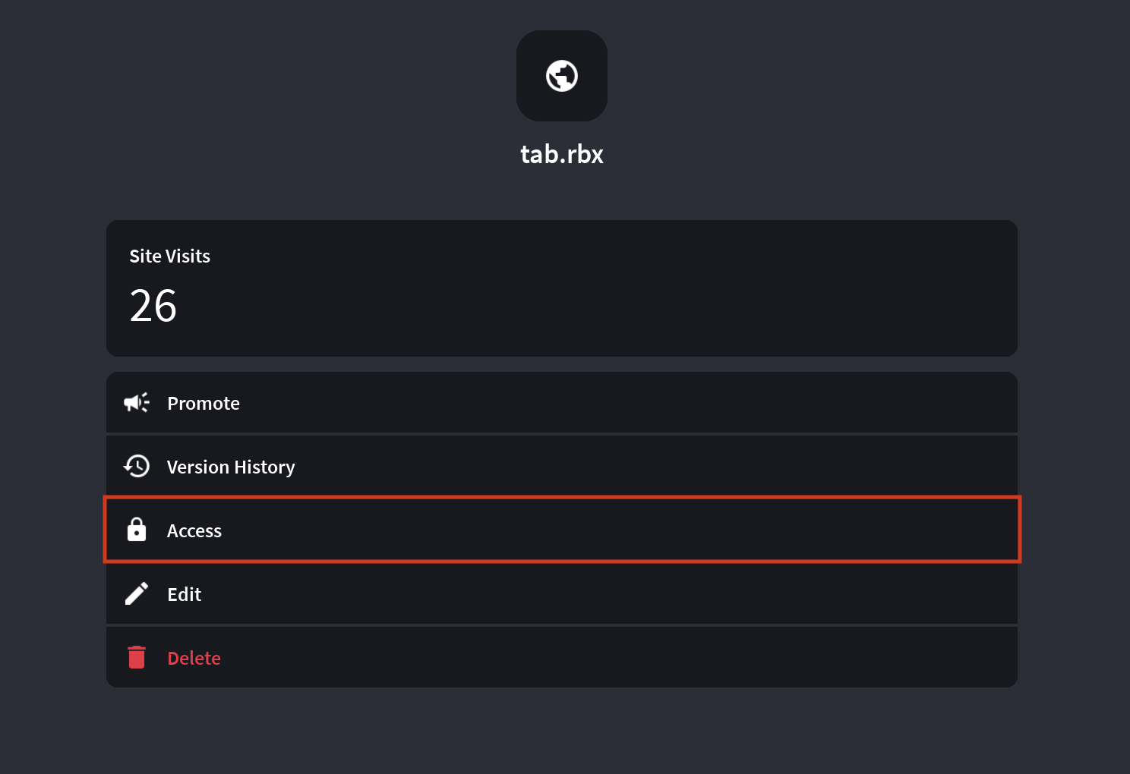1130x774 pixels.
Task: Open the Version History label text
Action: click(231, 467)
